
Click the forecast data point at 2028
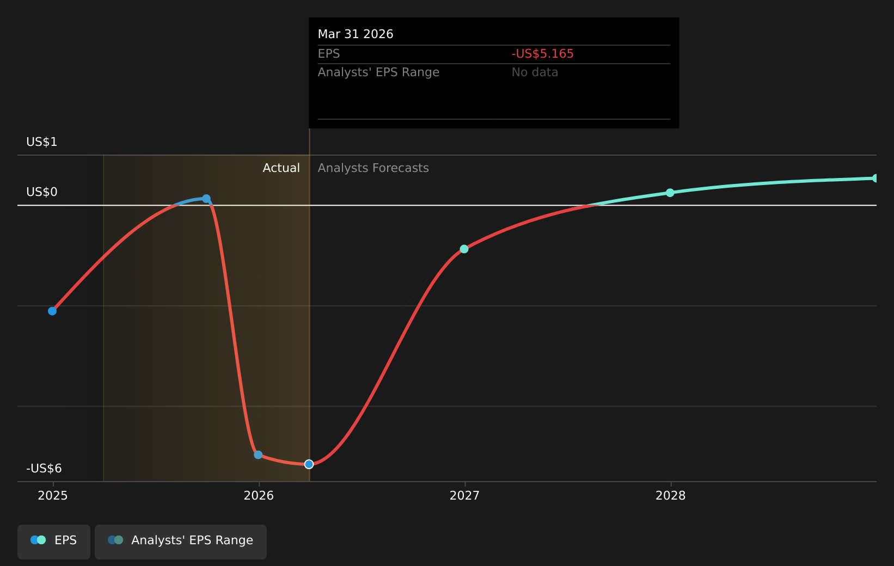coord(670,193)
